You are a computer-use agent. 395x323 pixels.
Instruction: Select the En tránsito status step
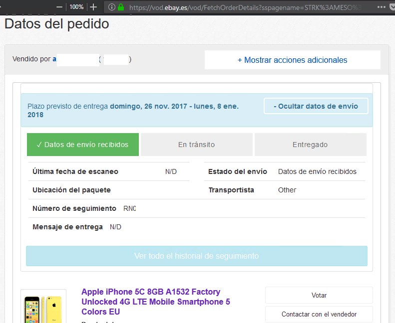point(196,145)
